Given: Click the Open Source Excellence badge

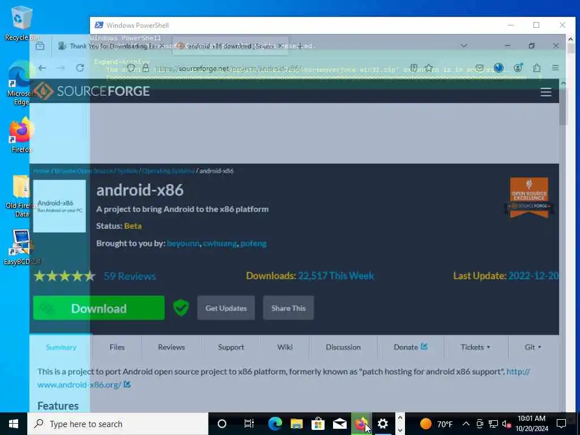Looking at the screenshot, I should [x=529, y=198].
